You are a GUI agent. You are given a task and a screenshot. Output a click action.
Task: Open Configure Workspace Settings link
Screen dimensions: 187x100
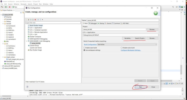pyautogui.click(x=130, y=50)
